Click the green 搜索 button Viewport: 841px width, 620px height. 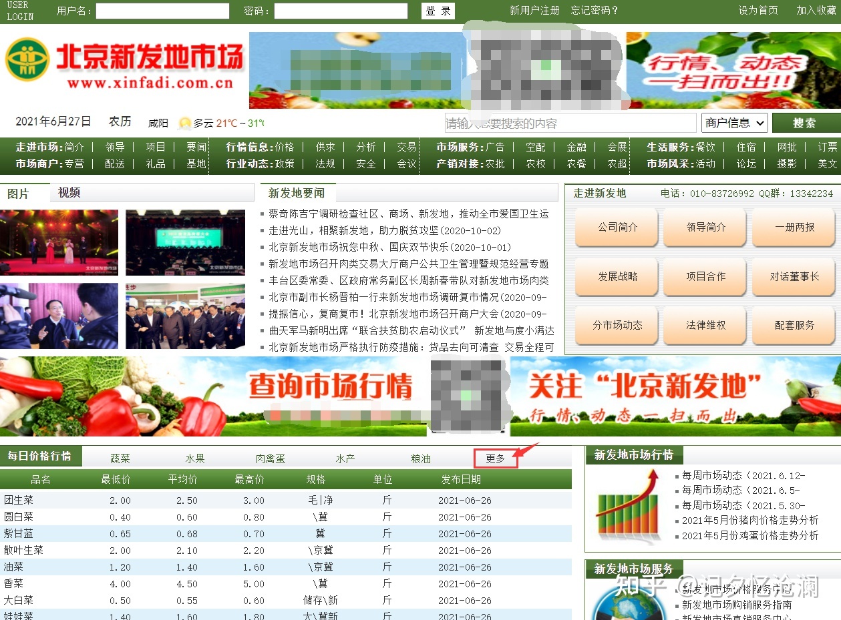tap(805, 123)
